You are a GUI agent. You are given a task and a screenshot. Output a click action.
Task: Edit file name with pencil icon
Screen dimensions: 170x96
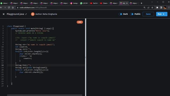click(x=26, y=14)
